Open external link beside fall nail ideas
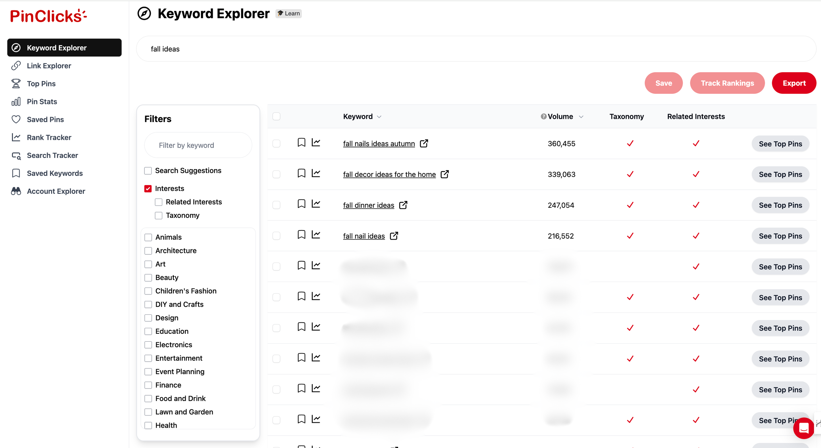The image size is (821, 448). pos(394,236)
